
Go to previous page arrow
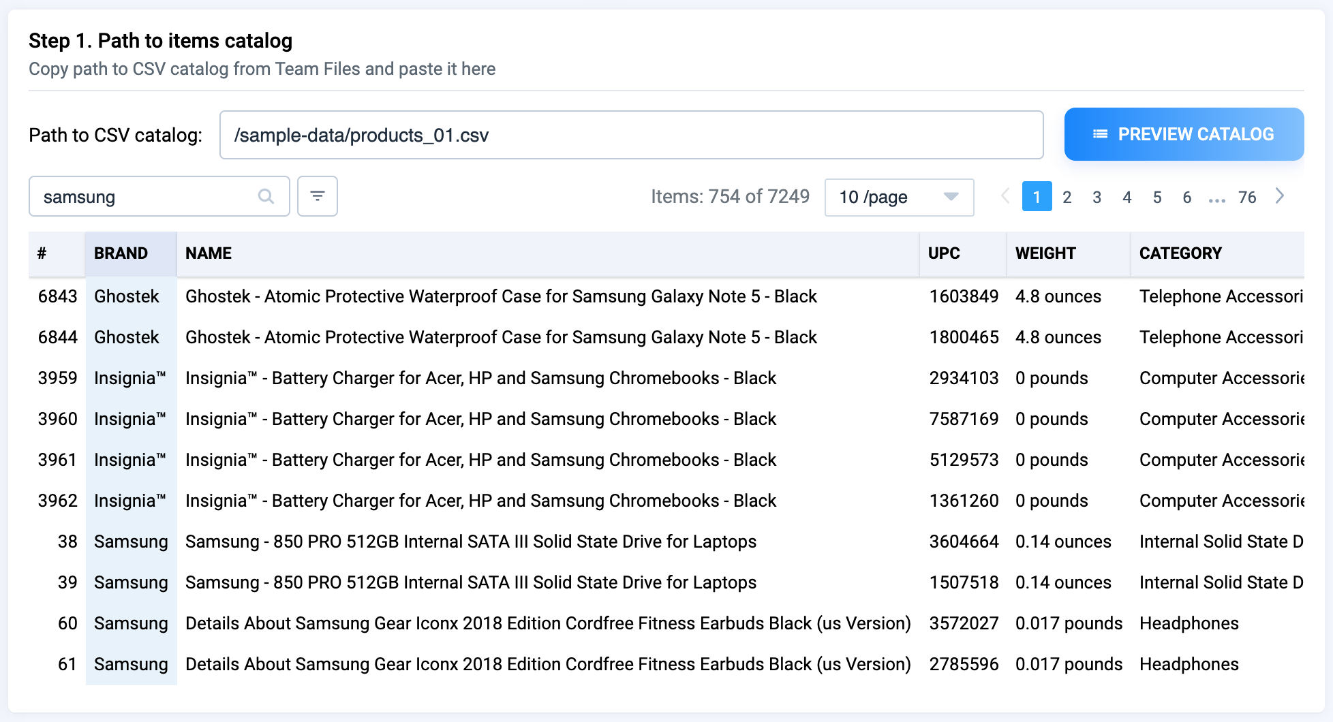point(1005,197)
